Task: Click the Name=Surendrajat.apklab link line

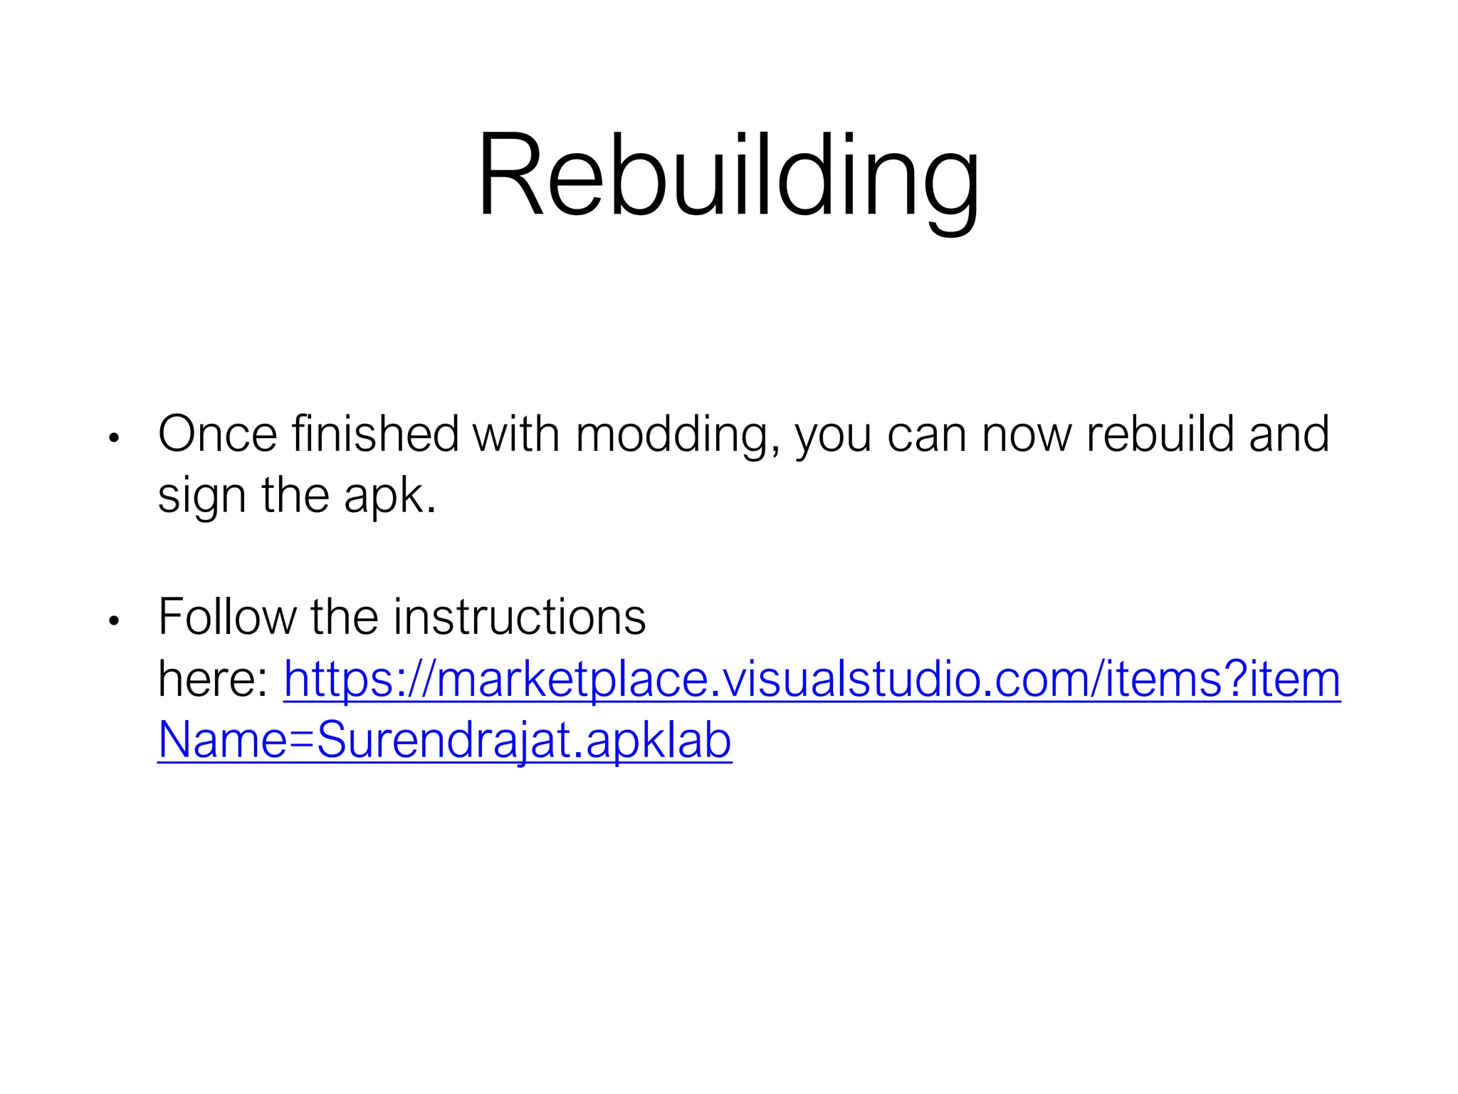Action: [x=445, y=741]
